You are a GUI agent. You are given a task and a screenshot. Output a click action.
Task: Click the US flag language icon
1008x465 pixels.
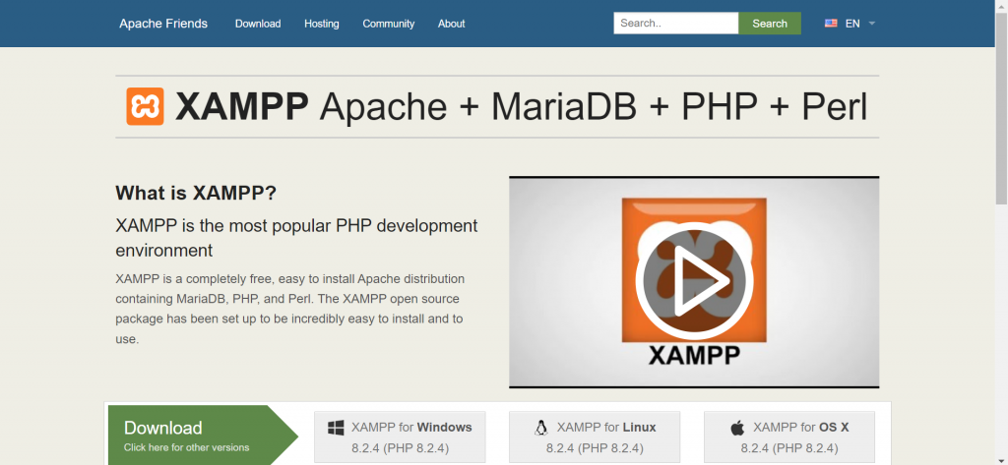(831, 24)
